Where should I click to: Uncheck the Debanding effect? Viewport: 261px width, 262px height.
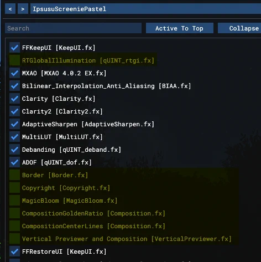(x=14, y=150)
